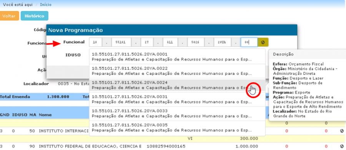The height and width of the screenshot is (150, 346).
Task: Click the clear icon beside the Funcional fields
Action: pyautogui.click(x=263, y=42)
